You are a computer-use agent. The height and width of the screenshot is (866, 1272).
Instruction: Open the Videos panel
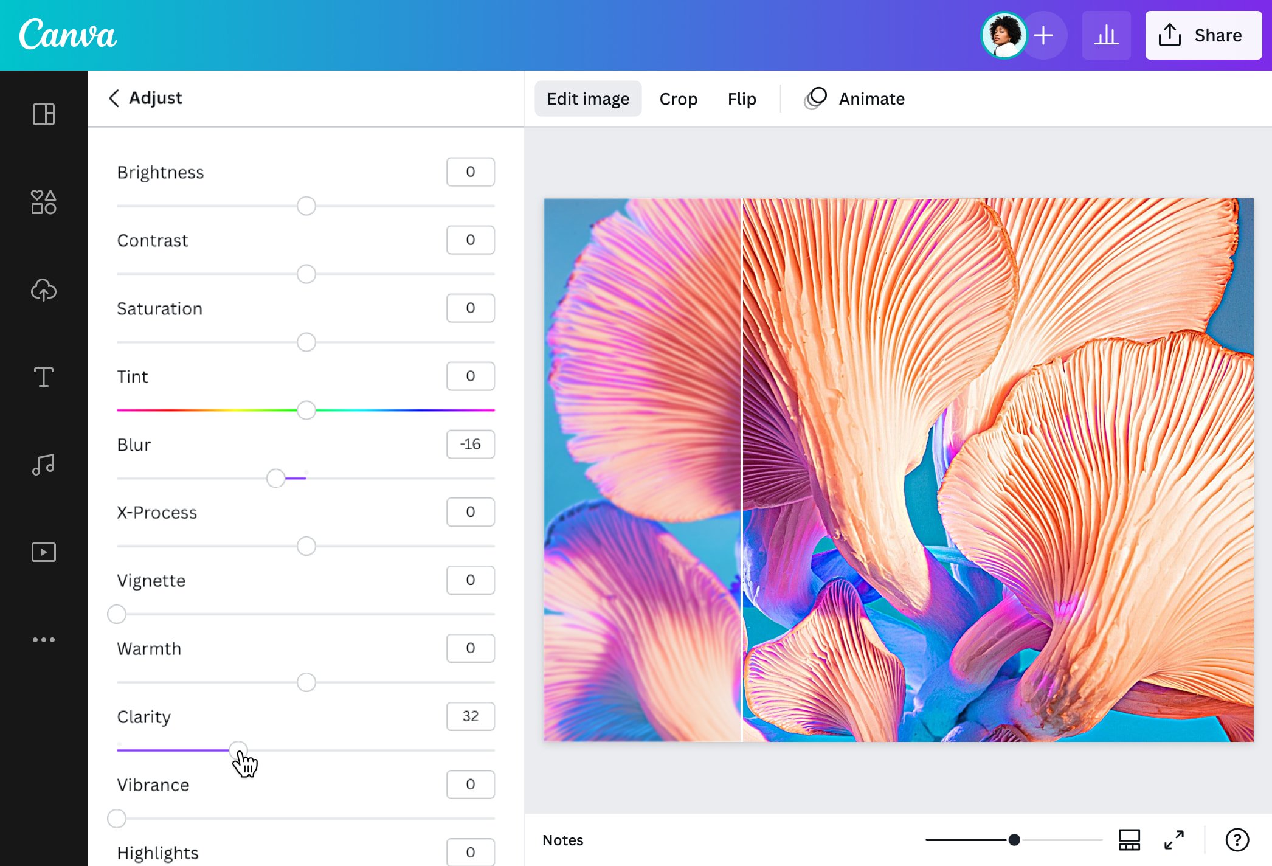[x=43, y=552]
